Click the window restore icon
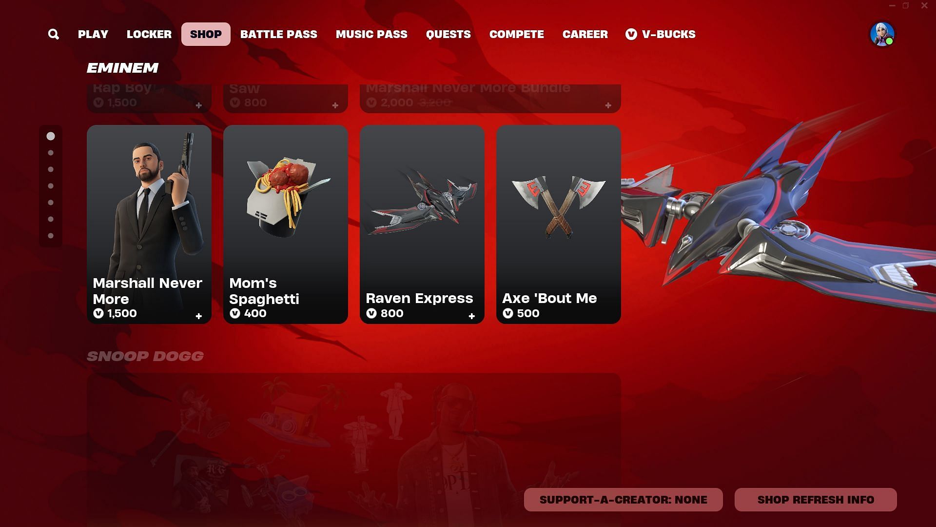 pos(906,6)
